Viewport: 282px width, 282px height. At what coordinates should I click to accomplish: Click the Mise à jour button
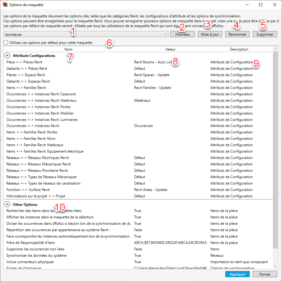pyautogui.click(x=210, y=34)
